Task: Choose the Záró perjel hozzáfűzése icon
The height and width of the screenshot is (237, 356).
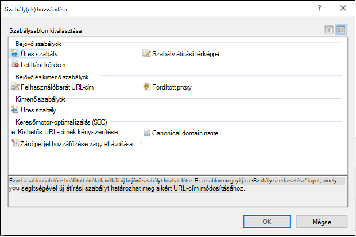Action: pyautogui.click(x=15, y=143)
